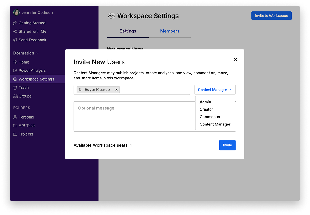Pick Commenter in the role menu
This screenshot has width=310, height=215.
(x=210, y=117)
